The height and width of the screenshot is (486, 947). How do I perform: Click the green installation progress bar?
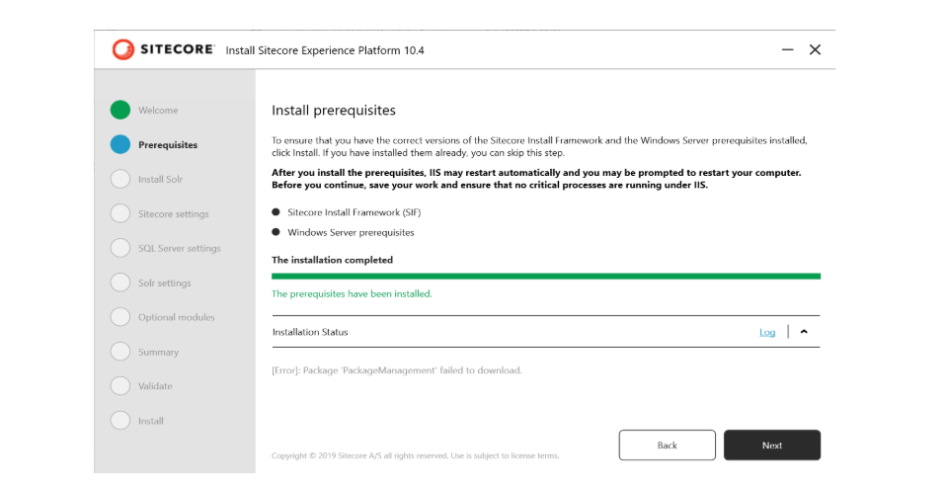click(546, 277)
